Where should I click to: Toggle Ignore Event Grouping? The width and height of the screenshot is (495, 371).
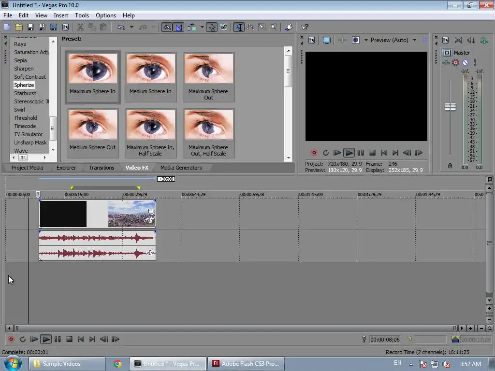(224, 28)
